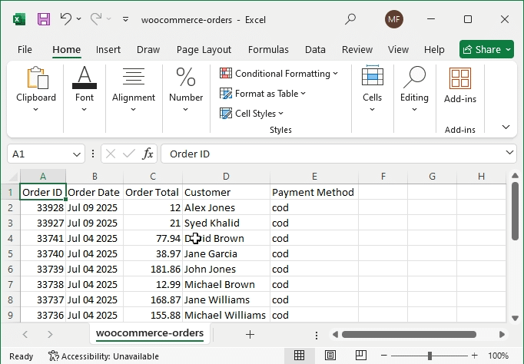Switch to Page Break Preview icon
Screen dimensions: 524x364
point(361,356)
